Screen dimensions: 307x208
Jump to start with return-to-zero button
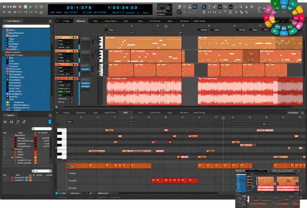20,7
